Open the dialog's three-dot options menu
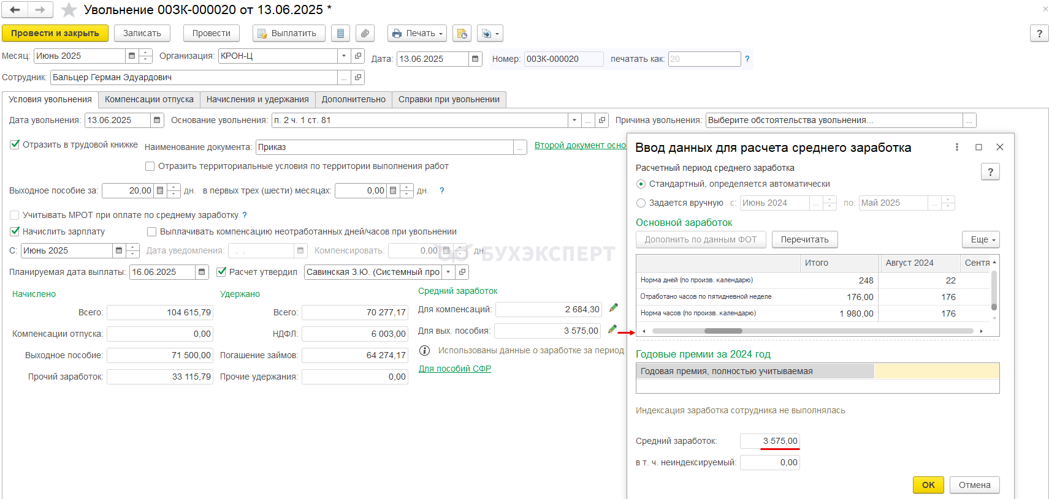Viewport: 1049px width, 499px height. (x=956, y=147)
